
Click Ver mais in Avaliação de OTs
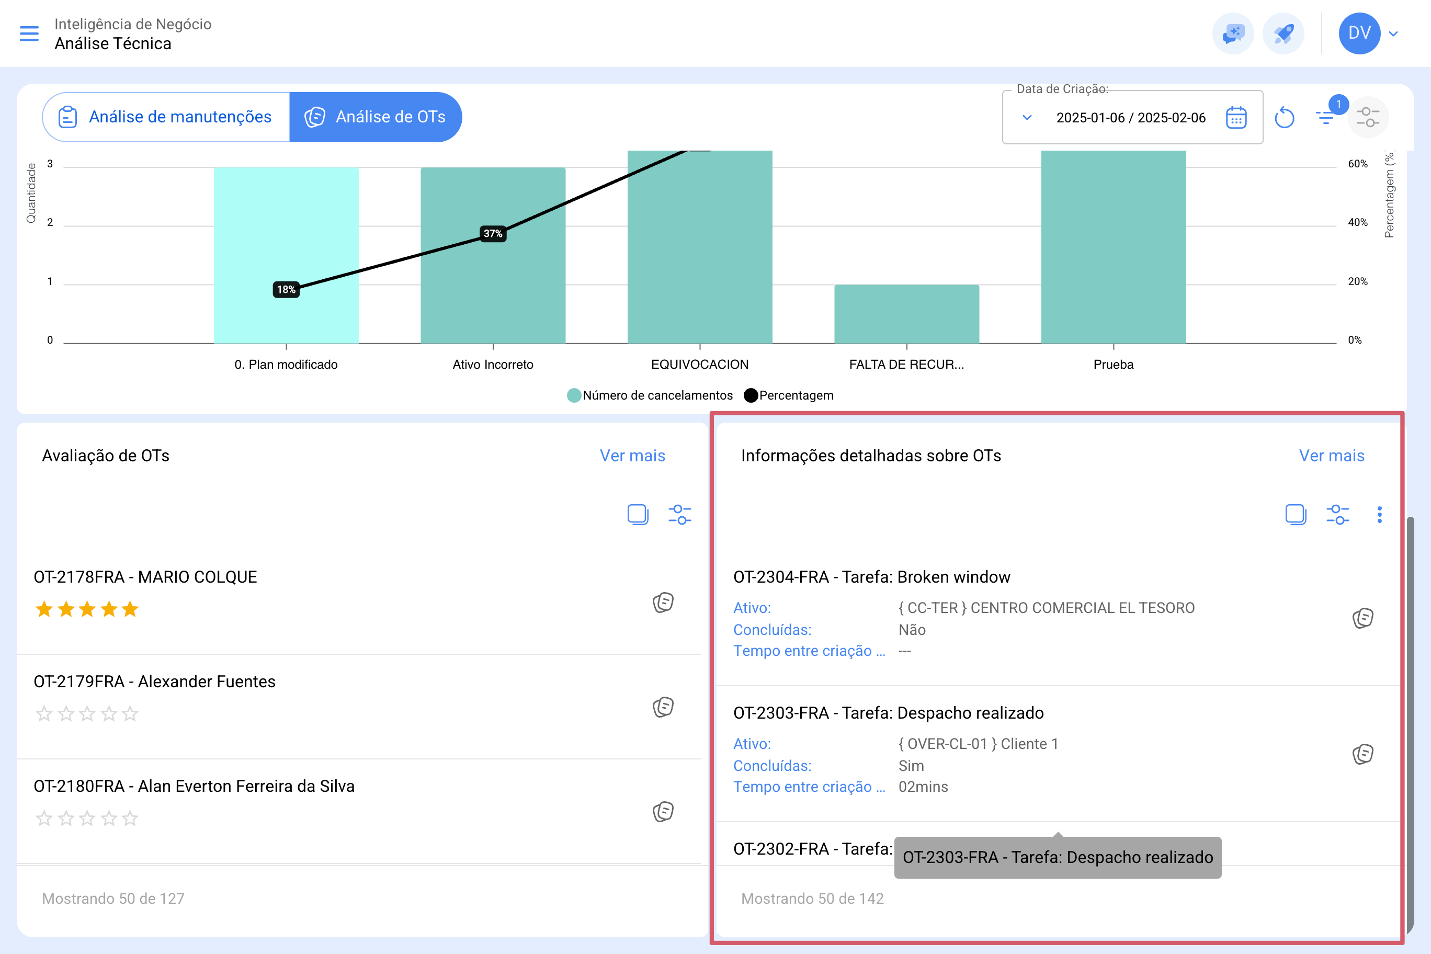[632, 456]
